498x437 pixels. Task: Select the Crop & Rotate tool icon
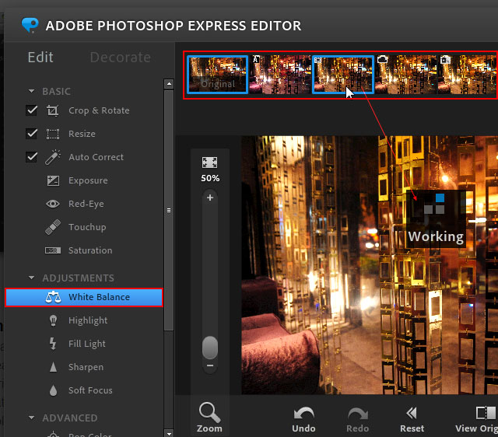[x=53, y=110]
